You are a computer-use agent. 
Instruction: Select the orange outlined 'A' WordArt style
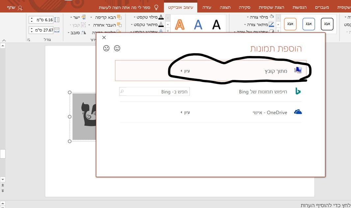coord(180,25)
